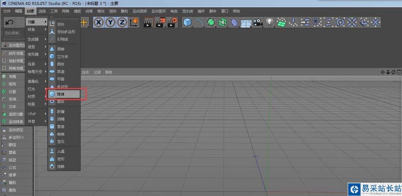
Task: Click the radial star particle force icon
Action: coord(317,23)
